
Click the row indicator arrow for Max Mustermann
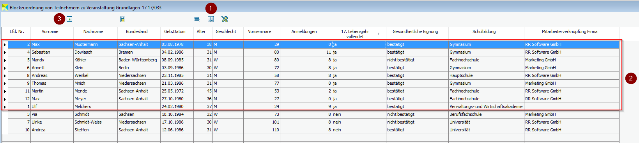point(5,45)
